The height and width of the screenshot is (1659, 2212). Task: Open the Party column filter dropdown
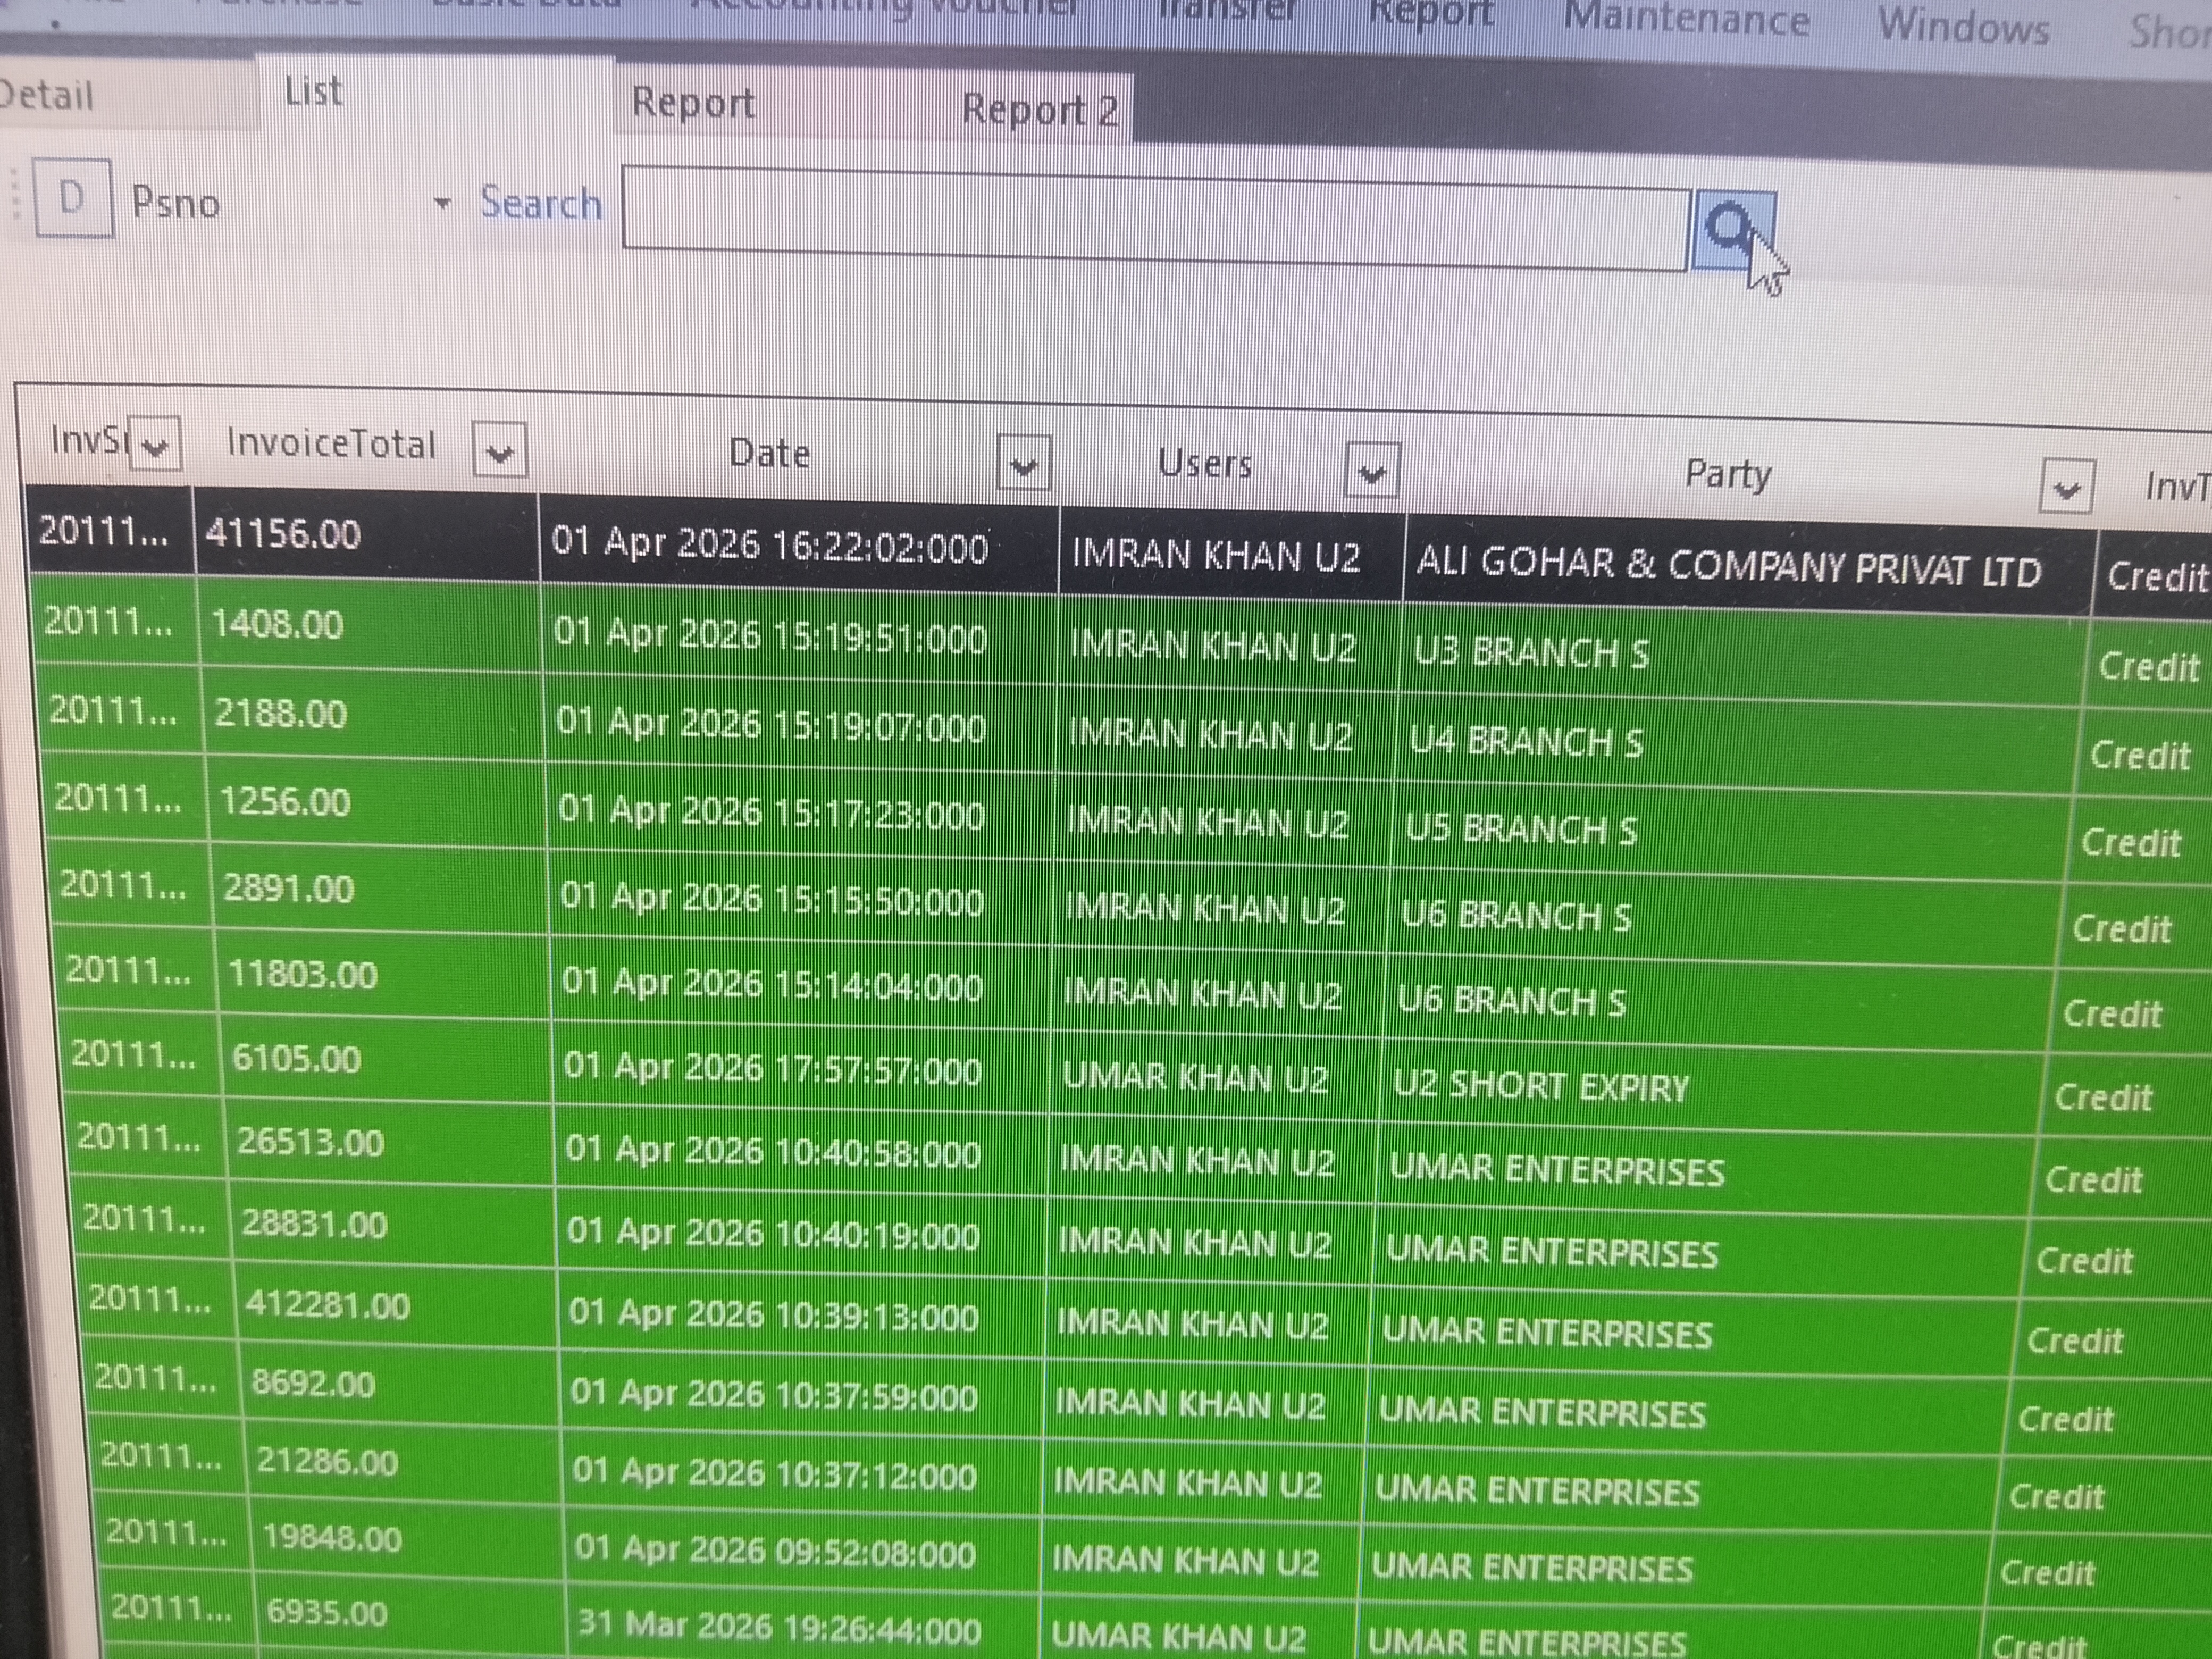(x=2066, y=487)
